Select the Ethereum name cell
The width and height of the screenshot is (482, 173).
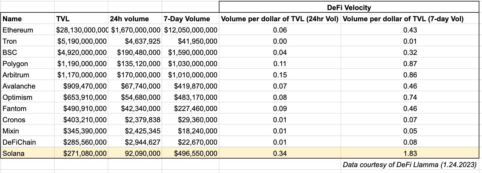coord(27,30)
